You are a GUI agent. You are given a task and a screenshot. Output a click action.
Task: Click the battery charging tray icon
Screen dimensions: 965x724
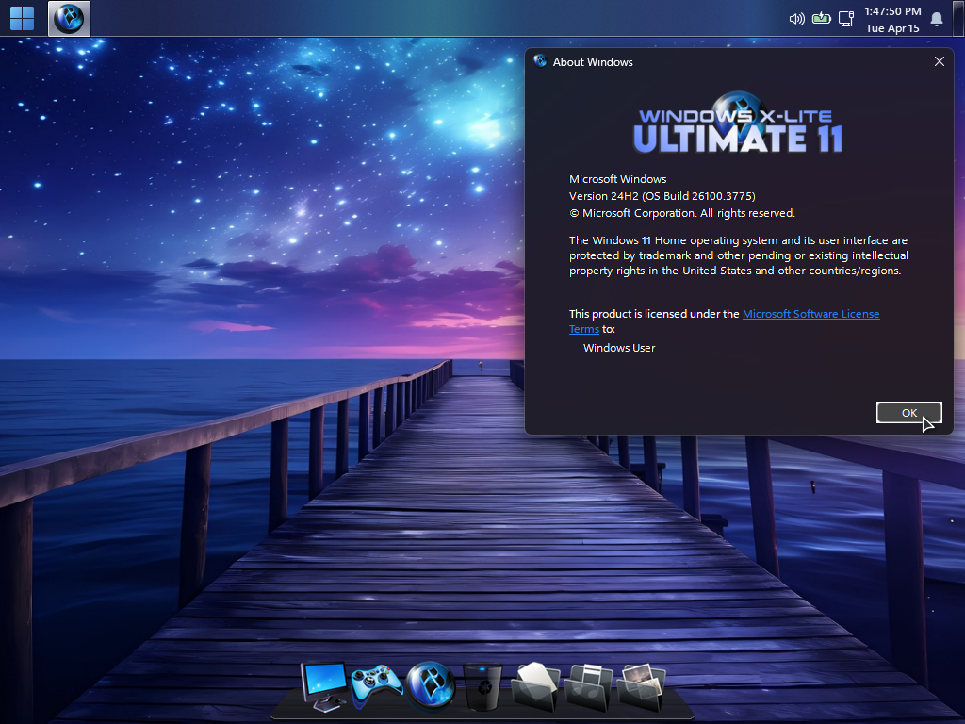tap(821, 19)
